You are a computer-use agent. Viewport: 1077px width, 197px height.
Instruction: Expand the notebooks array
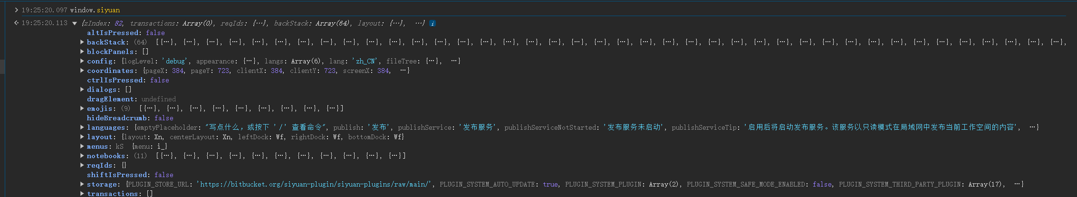82,156
